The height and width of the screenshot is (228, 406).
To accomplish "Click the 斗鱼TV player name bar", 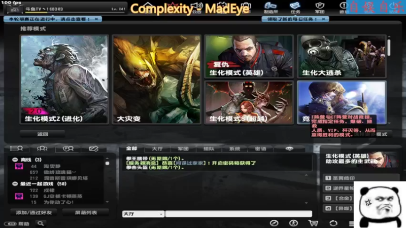I will click(75, 9).
